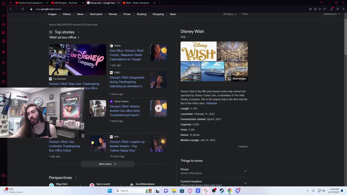
Task: Select the Movies filter
Action: tap(113, 14)
